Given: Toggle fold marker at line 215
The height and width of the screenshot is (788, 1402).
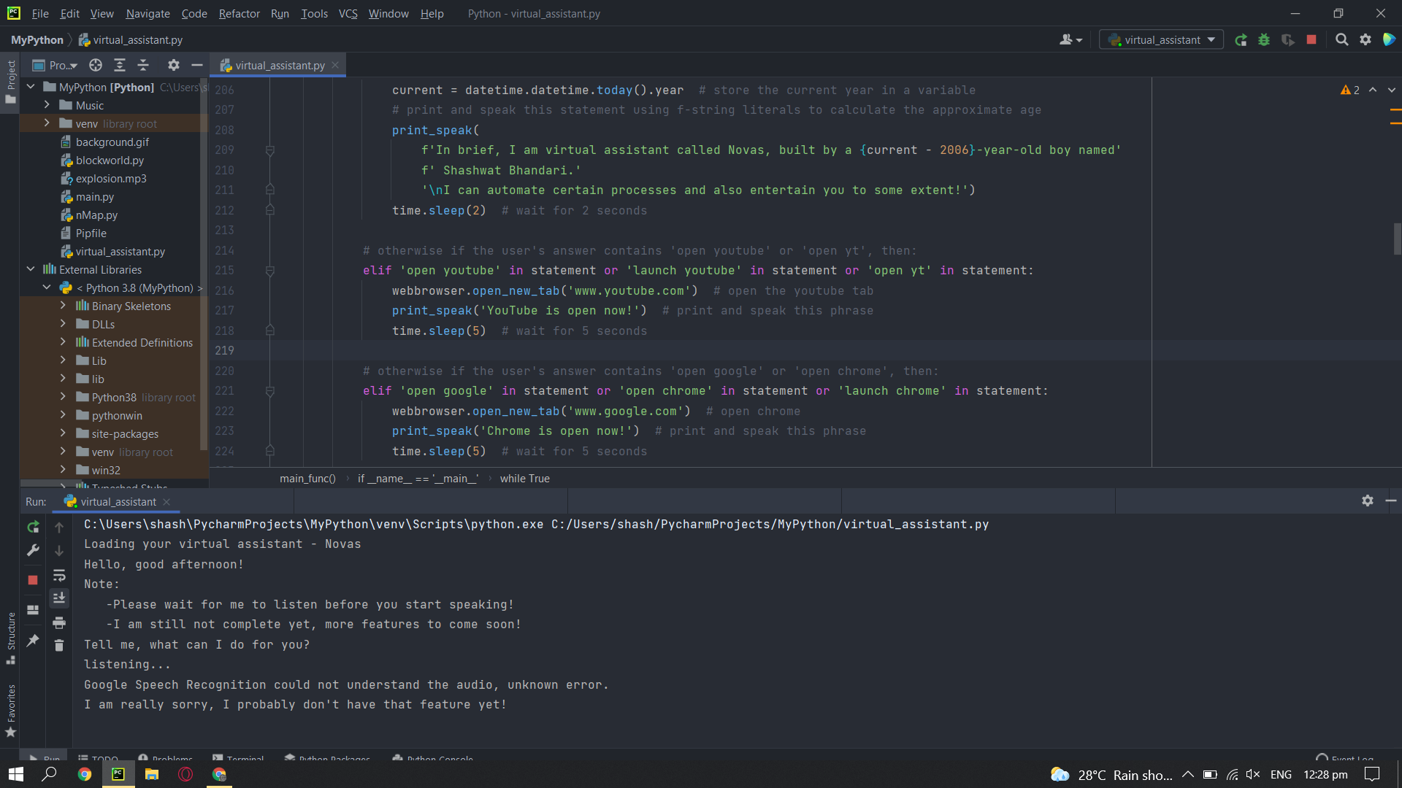Looking at the screenshot, I should pyautogui.click(x=269, y=271).
